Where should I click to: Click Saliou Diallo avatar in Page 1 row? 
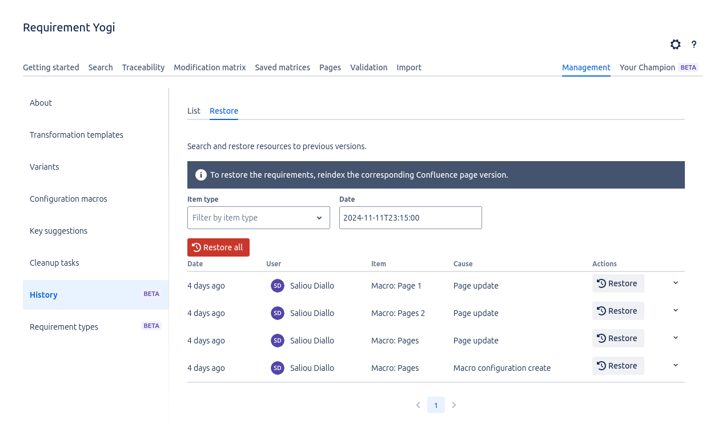[x=278, y=286]
